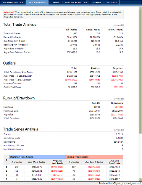Open the Strategy Analysis tab
The image size is (142, 185).
(x=13, y=2)
